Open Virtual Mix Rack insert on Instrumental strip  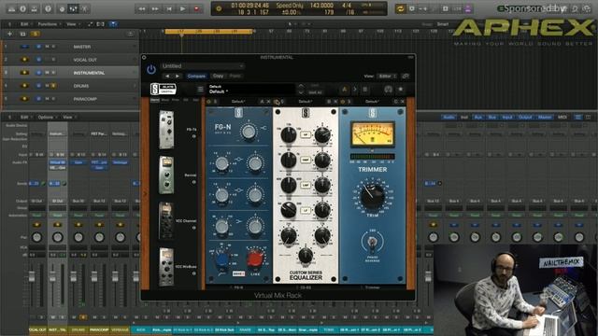[57, 162]
